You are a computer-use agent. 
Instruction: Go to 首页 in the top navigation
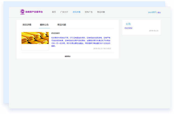coord(54,12)
